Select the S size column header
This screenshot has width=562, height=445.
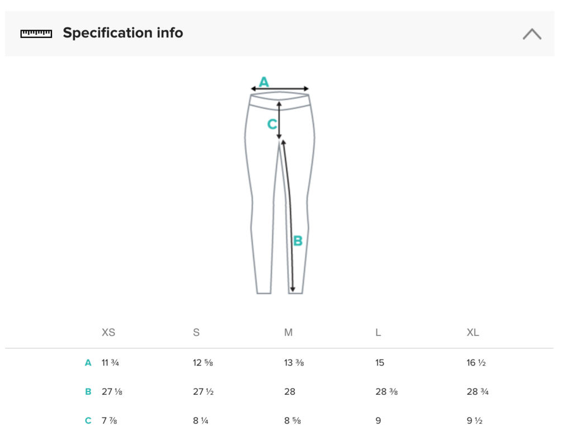[x=196, y=333]
